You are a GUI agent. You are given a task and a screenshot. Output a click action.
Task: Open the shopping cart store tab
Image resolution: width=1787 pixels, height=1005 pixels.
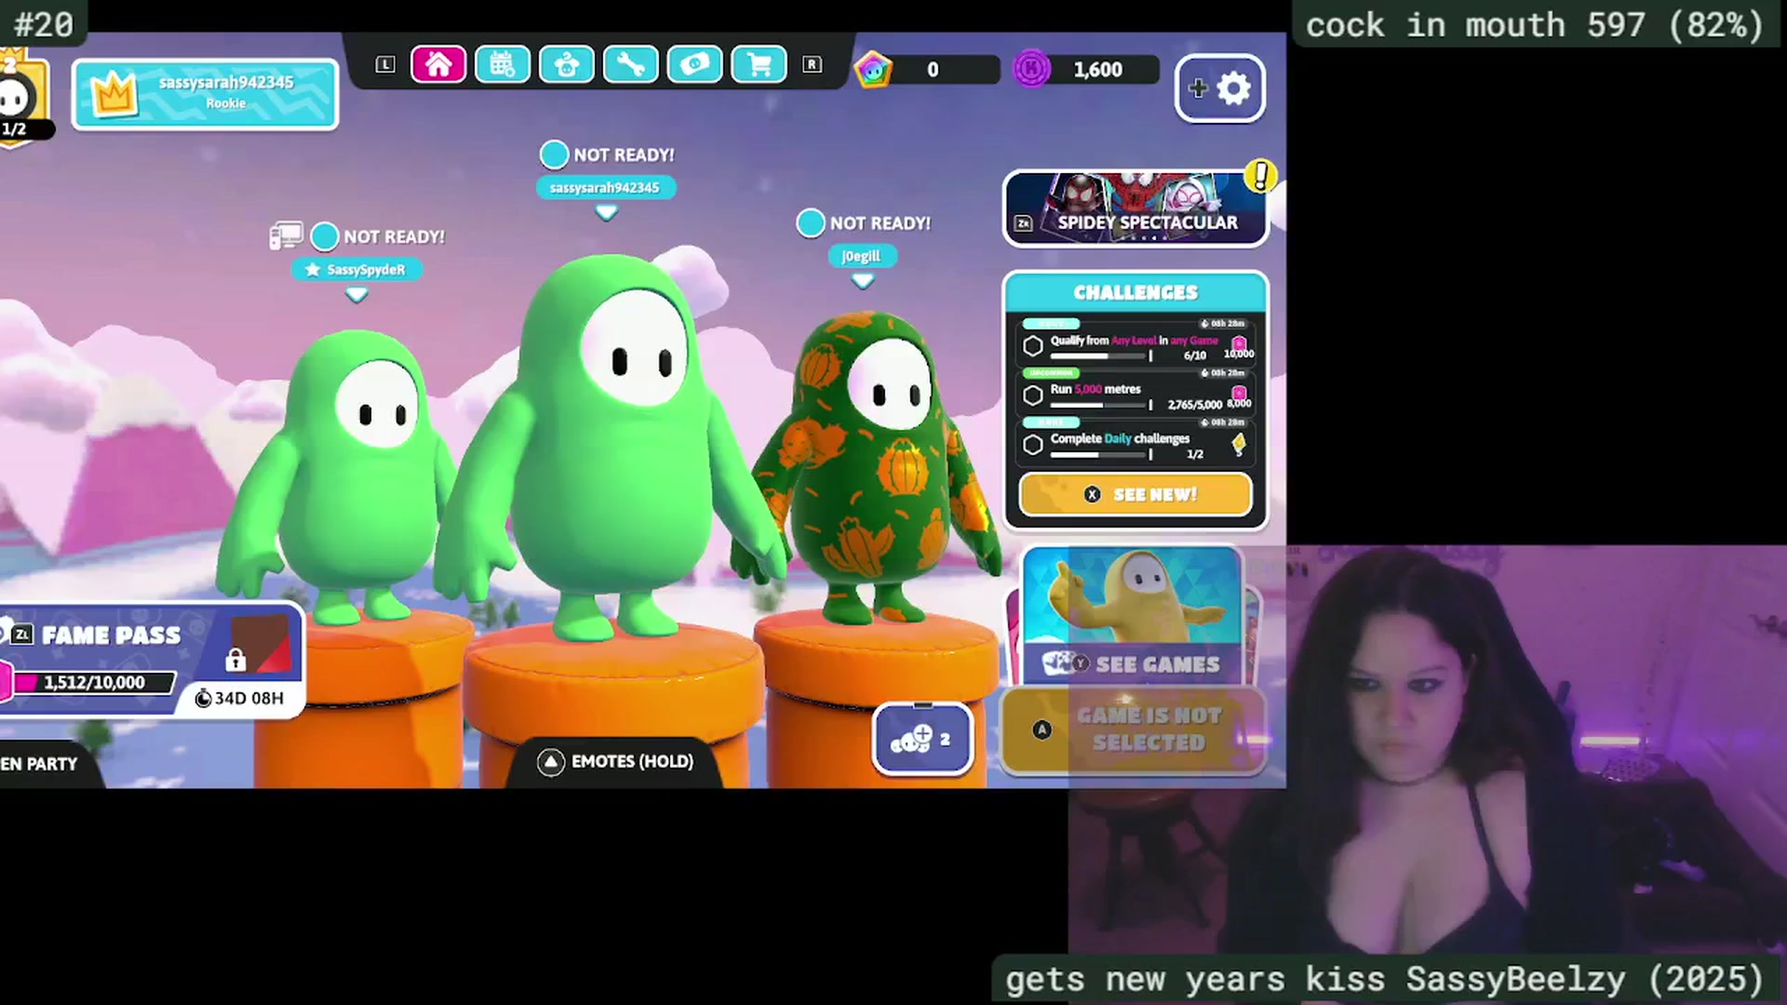pyautogui.click(x=759, y=64)
